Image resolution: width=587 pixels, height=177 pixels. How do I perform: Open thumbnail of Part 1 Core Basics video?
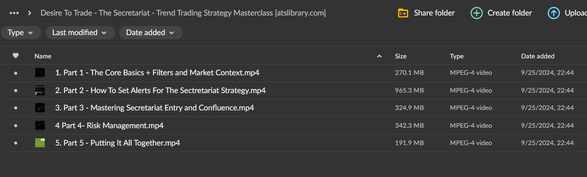40,73
